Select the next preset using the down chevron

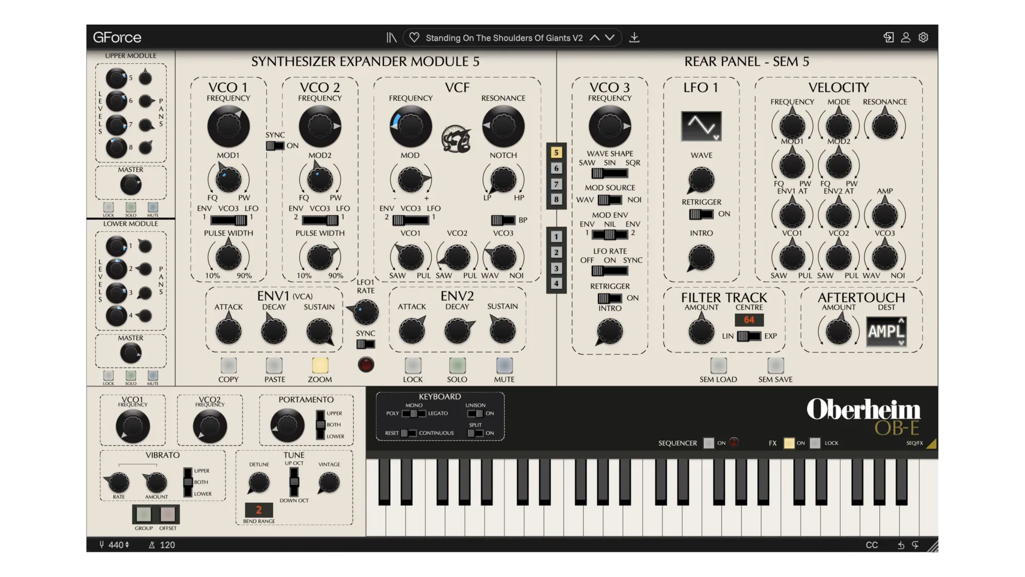[x=610, y=37]
